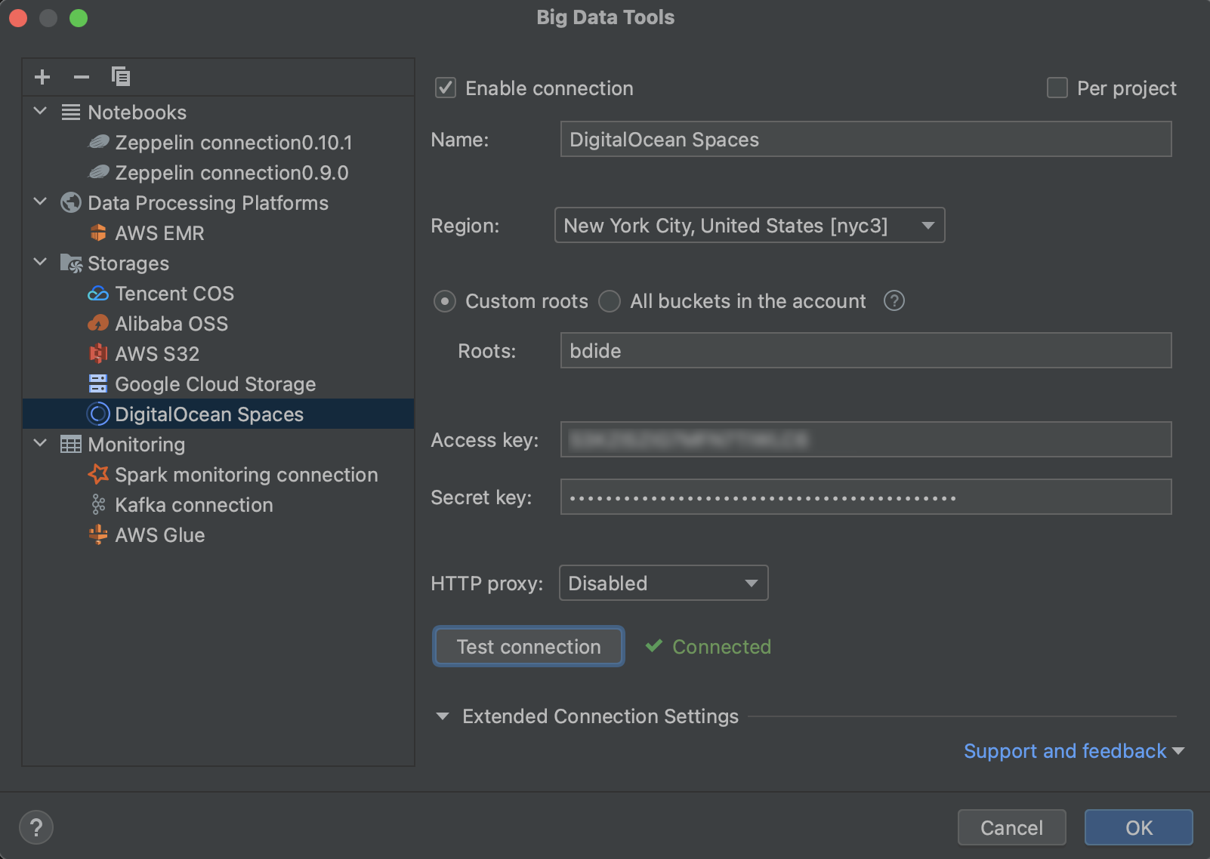Image resolution: width=1210 pixels, height=859 pixels.
Task: Select Google Cloud Storage in the tree
Action: 215,384
